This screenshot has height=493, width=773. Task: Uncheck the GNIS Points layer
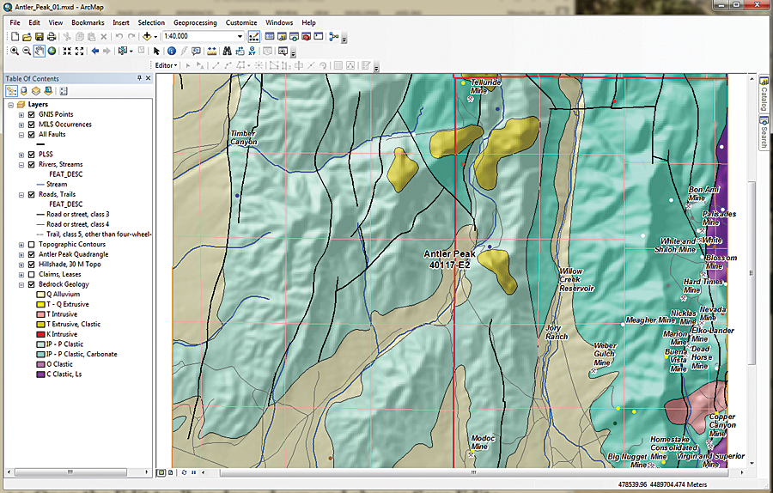tap(32, 114)
